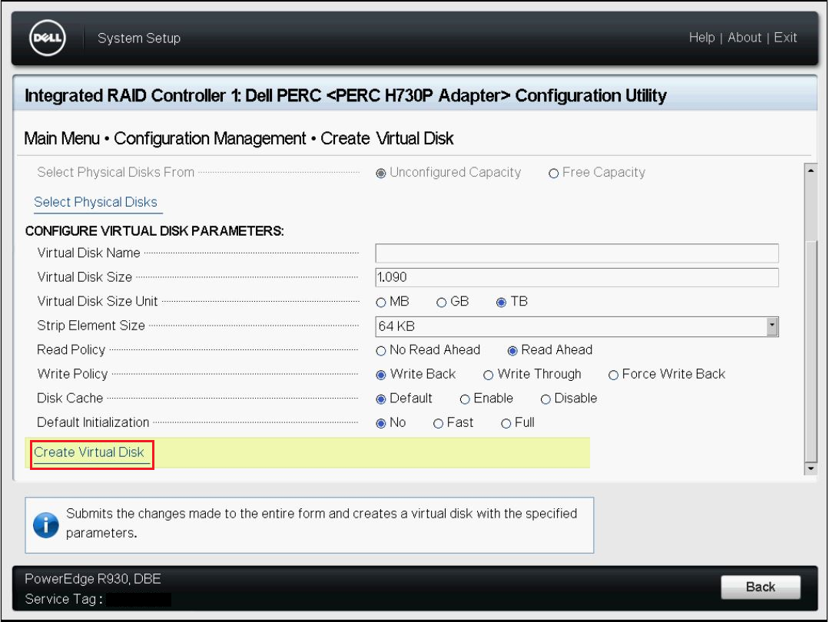Click Create Virtual Disk link
Viewport: 829px width, 622px height.
coord(89,452)
